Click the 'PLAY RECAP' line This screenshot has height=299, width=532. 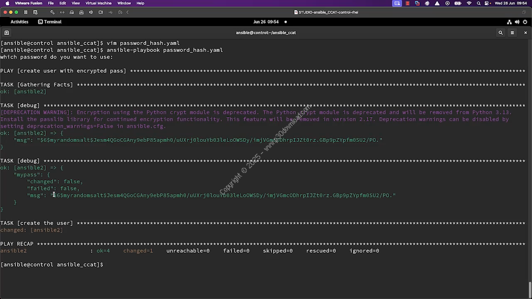click(263, 244)
